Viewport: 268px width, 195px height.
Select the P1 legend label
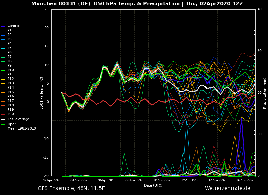click(9, 31)
